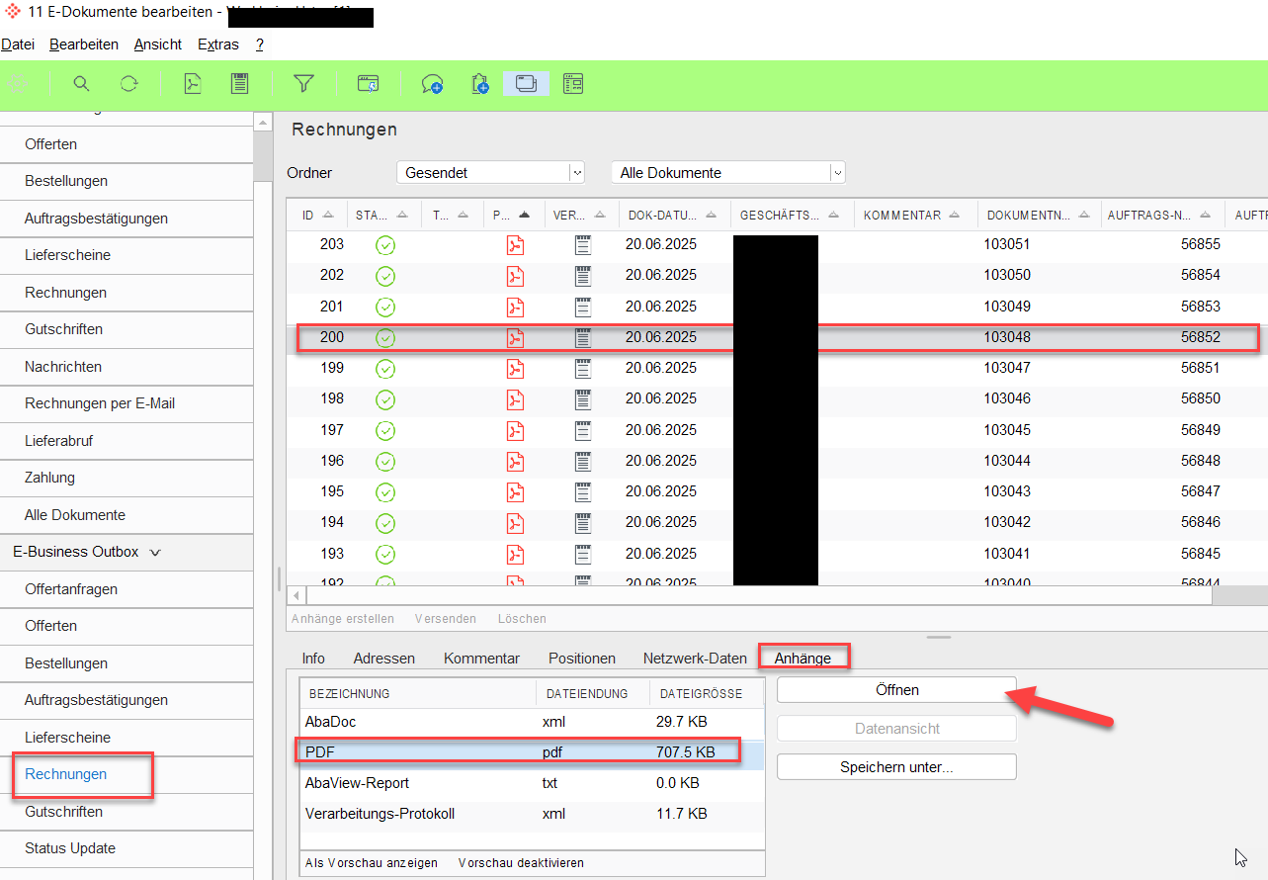The width and height of the screenshot is (1268, 880).
Task: Collapse the E-Business Outbox section
Action: 155,553
